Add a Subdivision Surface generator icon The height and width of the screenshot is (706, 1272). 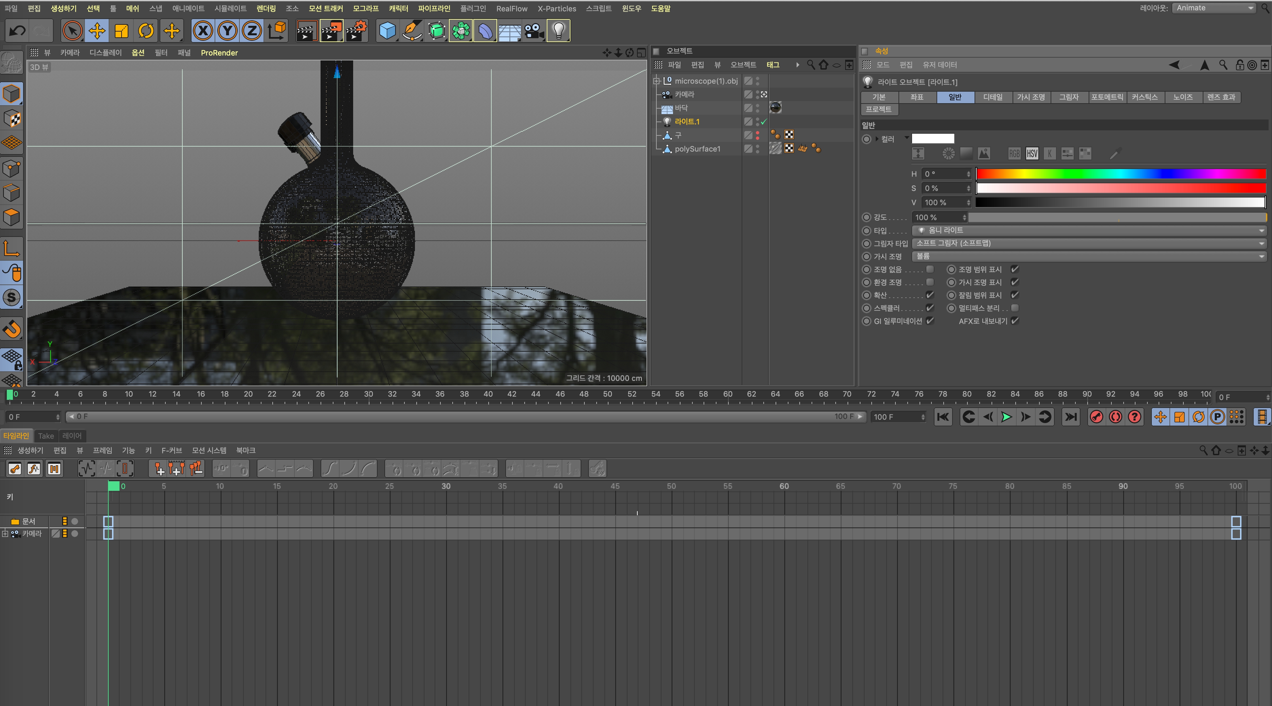point(437,31)
